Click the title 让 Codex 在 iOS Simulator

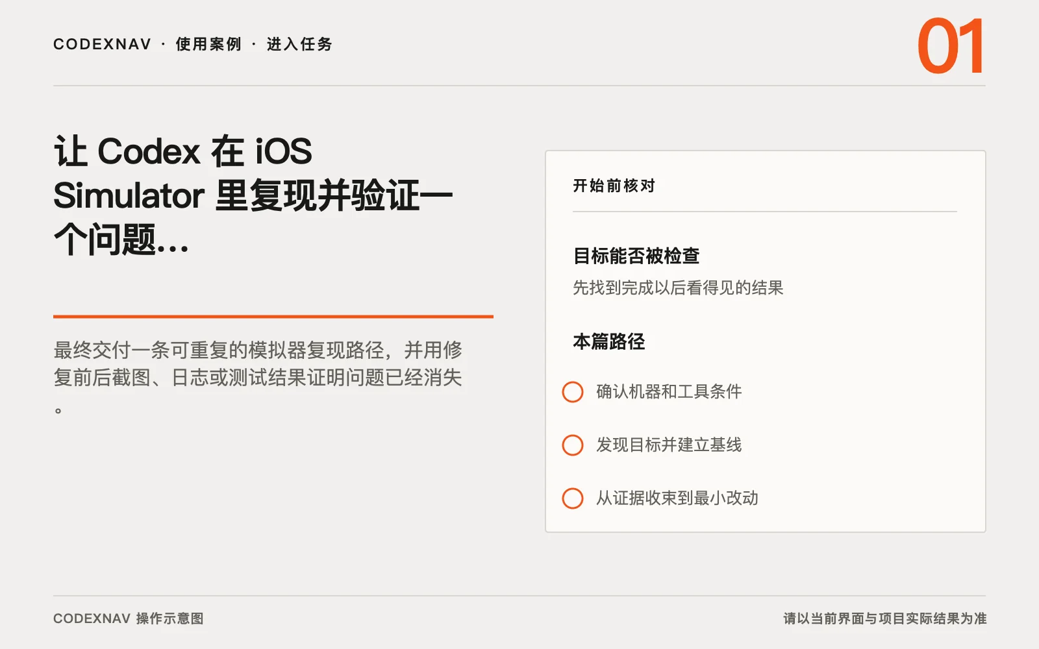click(253, 195)
